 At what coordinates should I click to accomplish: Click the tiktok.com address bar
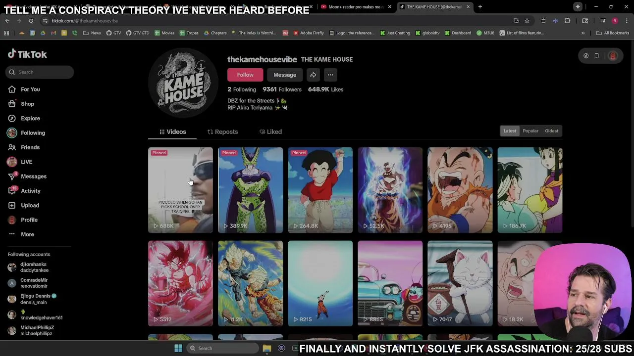click(277, 21)
